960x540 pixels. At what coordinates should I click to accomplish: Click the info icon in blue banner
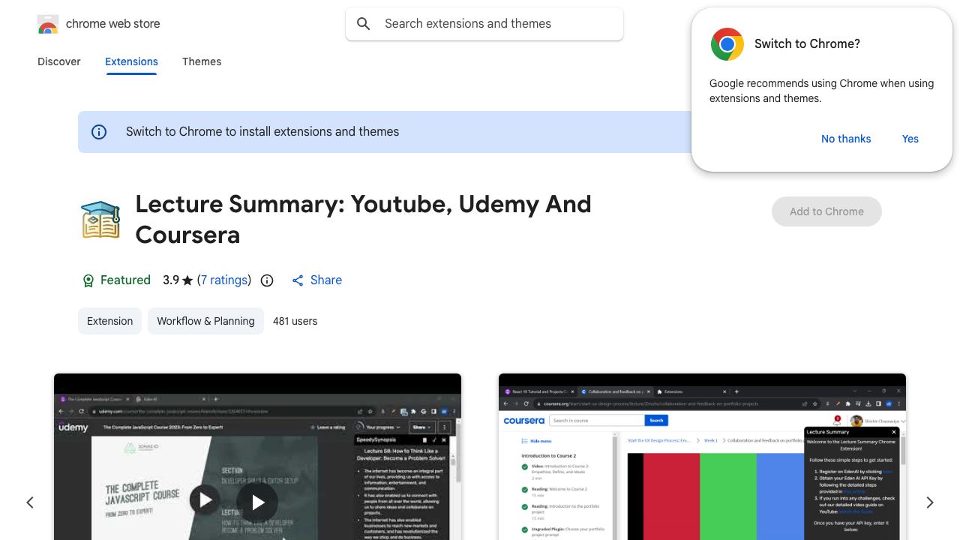tap(99, 132)
